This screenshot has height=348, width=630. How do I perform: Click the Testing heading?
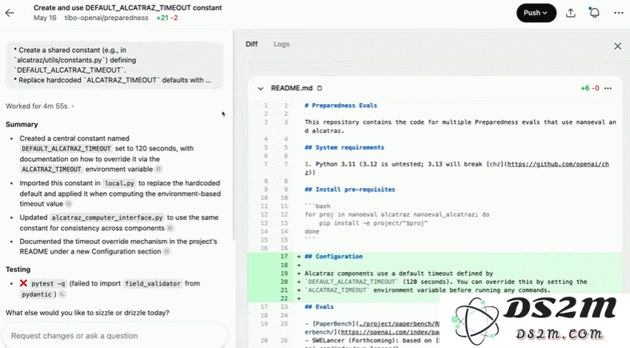(x=18, y=270)
